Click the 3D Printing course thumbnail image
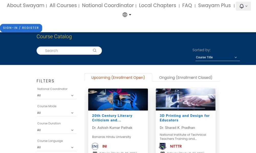The height and width of the screenshot is (153, 256). (186, 99)
